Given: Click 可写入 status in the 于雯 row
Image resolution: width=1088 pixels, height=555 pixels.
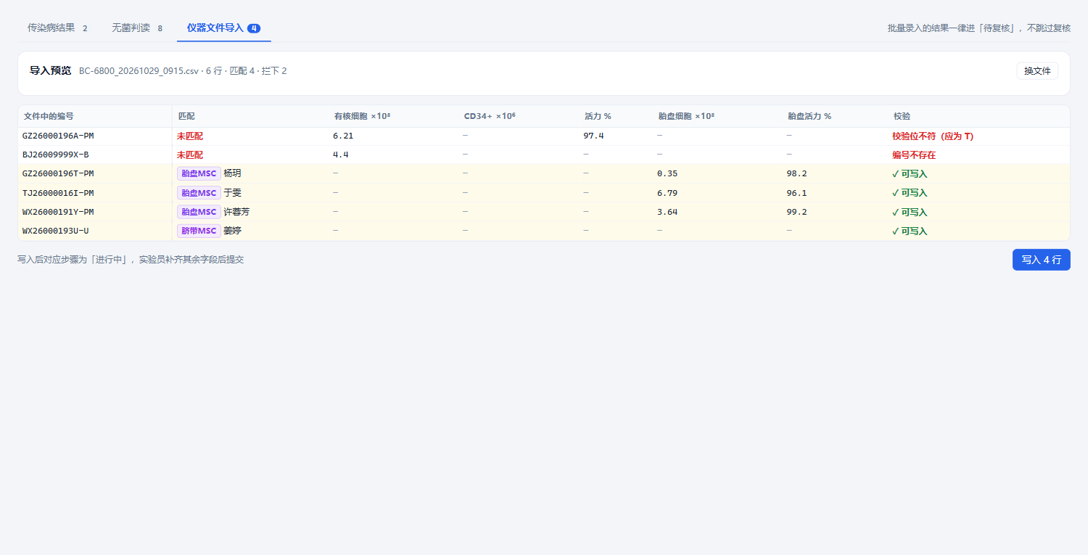Looking at the screenshot, I should tap(910, 193).
